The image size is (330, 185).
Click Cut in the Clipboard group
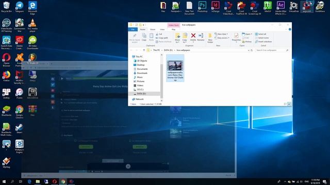coord(159,34)
